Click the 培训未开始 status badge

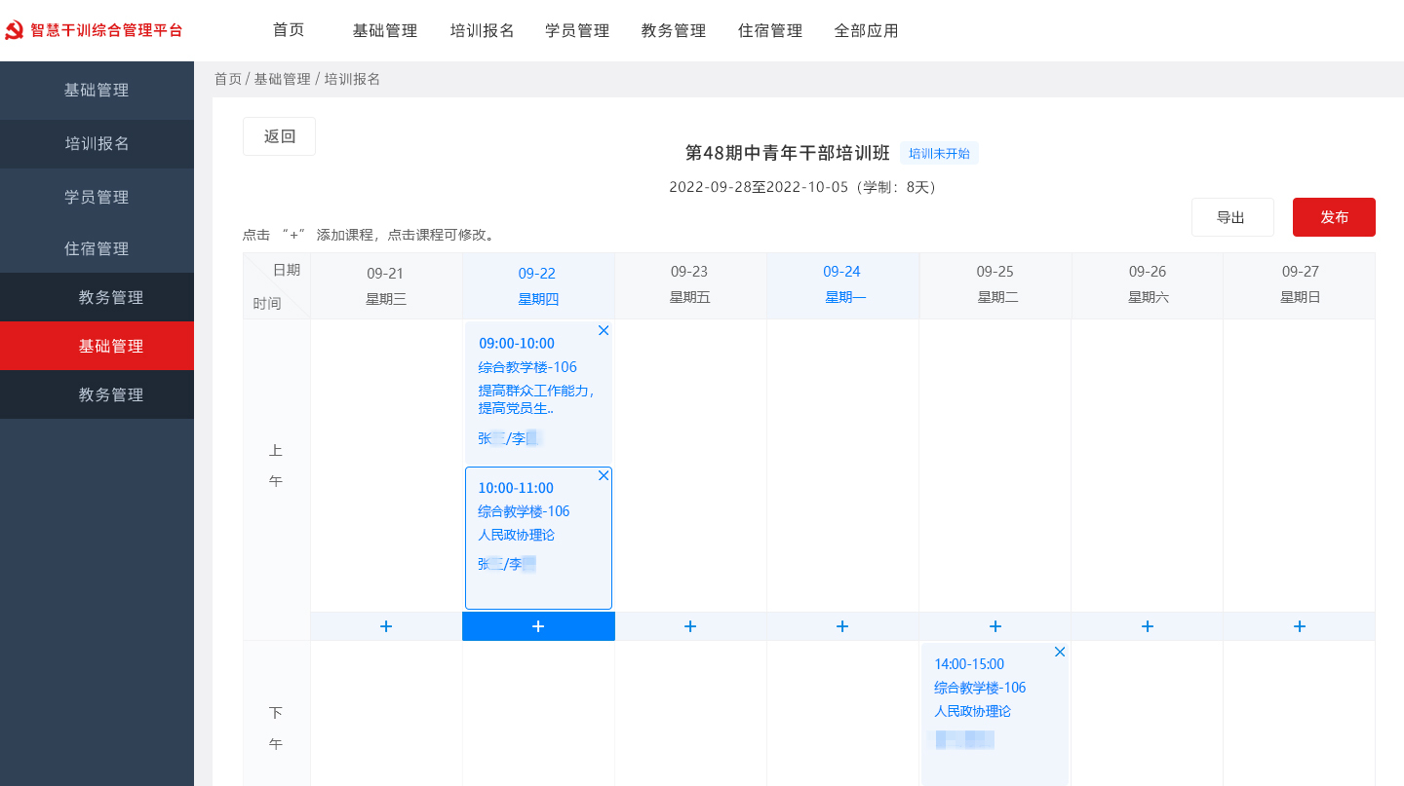pos(938,153)
